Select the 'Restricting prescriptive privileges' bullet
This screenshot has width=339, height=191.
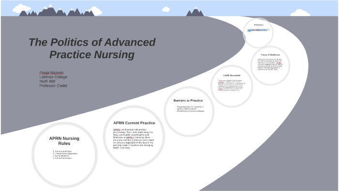pos(190,111)
